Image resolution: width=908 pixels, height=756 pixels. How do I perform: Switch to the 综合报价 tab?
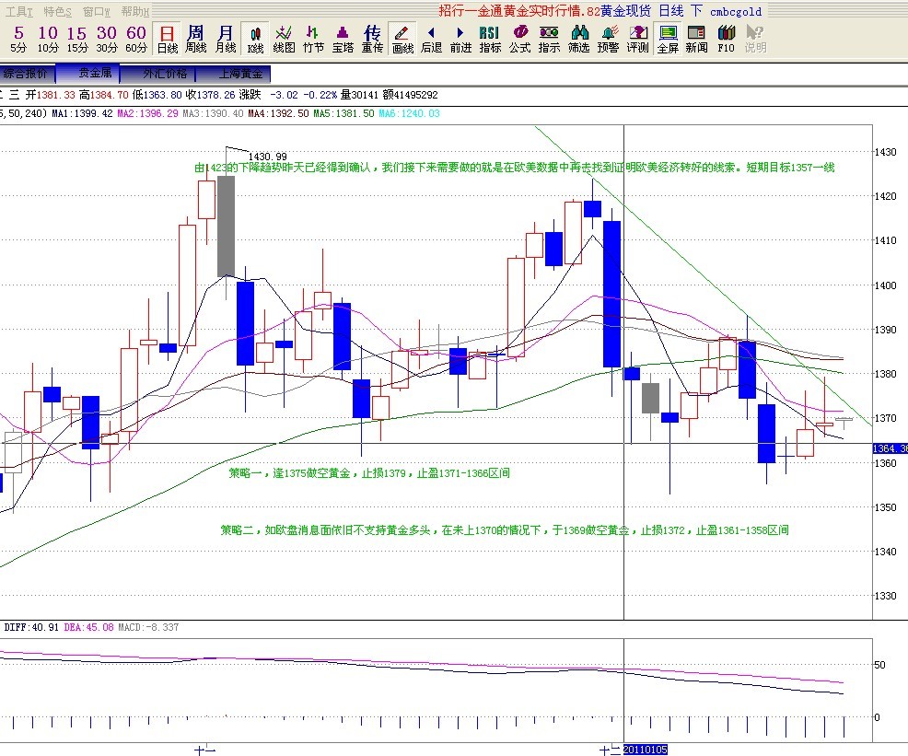click(27, 74)
